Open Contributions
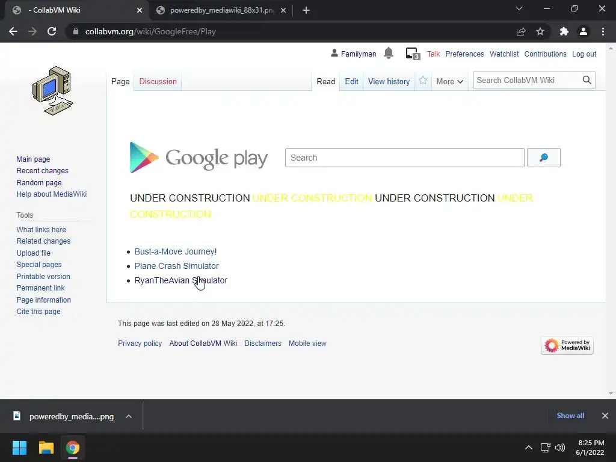Viewport: 616px width, 462px height. coord(545,54)
